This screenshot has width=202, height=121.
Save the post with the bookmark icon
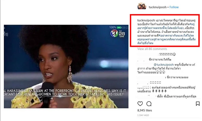[x=198, y=104]
